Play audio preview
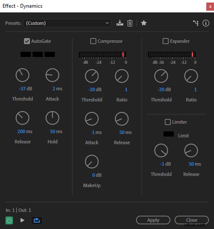 pyautogui.click(x=22, y=220)
